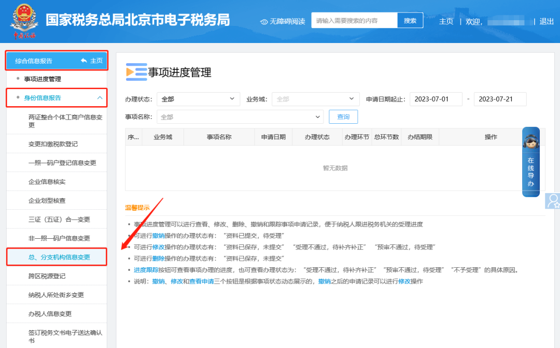
Task: Collapse the 身份信息报告 section
Action: [100, 97]
